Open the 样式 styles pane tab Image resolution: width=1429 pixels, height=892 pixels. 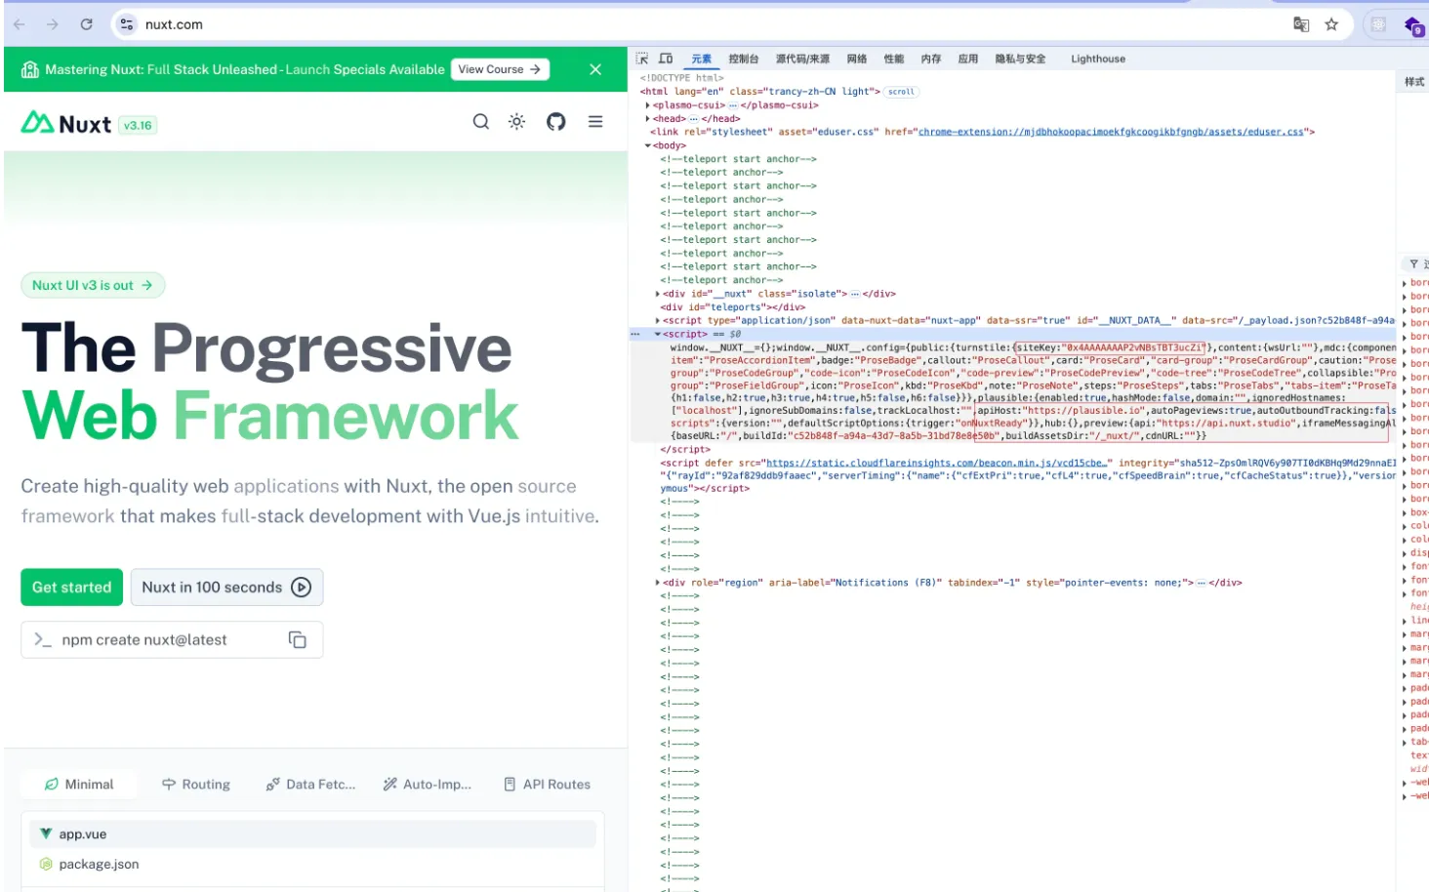click(1414, 82)
